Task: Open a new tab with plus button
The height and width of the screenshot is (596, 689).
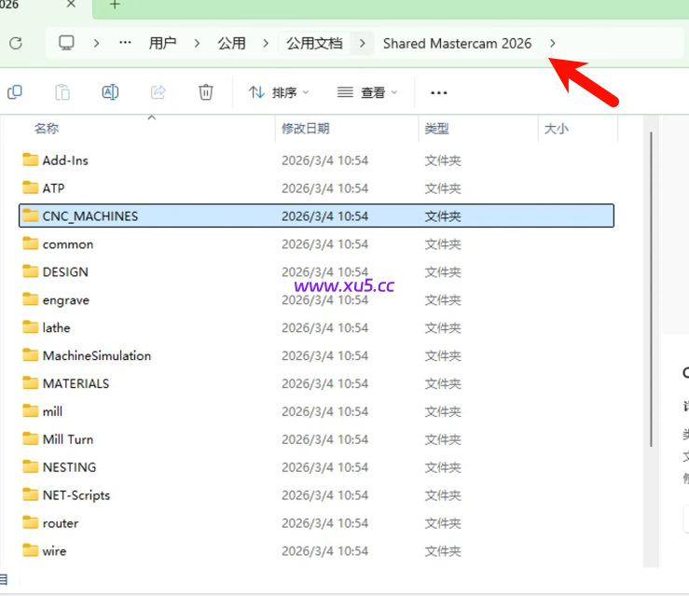Action: pyautogui.click(x=115, y=6)
